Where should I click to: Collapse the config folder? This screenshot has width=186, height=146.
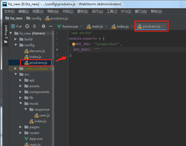pos(16,45)
